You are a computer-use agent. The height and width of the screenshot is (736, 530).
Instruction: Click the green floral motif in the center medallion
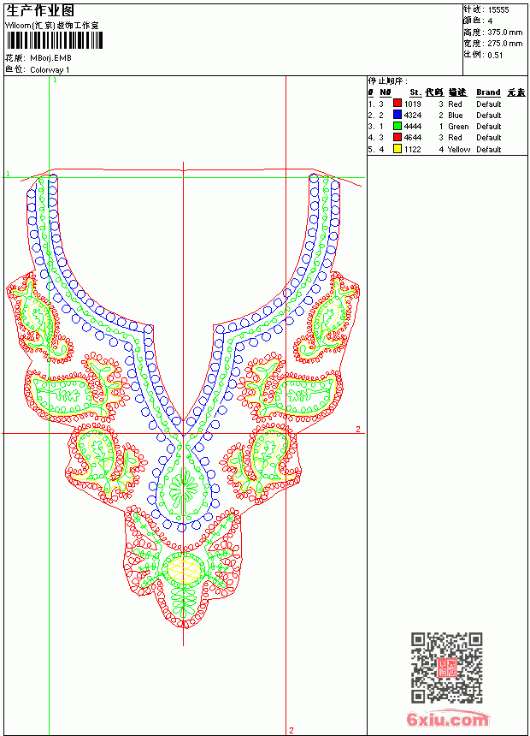(183, 490)
